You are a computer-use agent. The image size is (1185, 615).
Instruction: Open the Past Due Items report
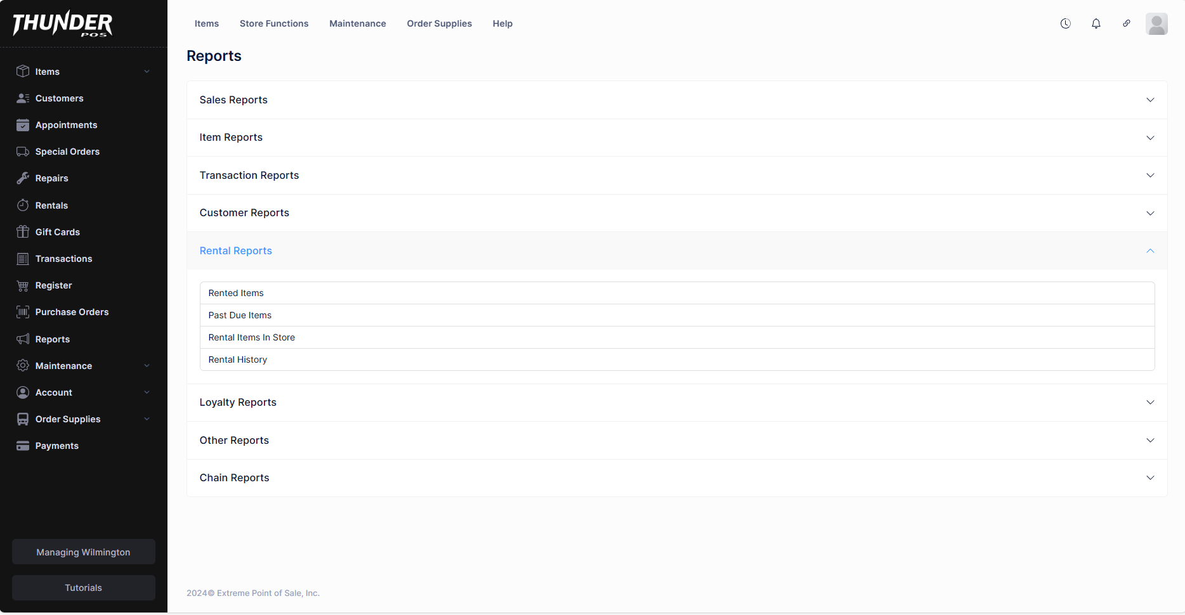(x=240, y=315)
